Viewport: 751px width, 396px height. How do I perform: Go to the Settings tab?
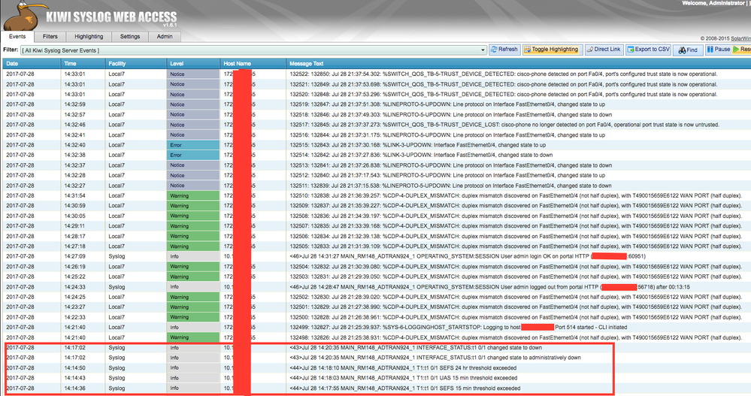click(130, 37)
